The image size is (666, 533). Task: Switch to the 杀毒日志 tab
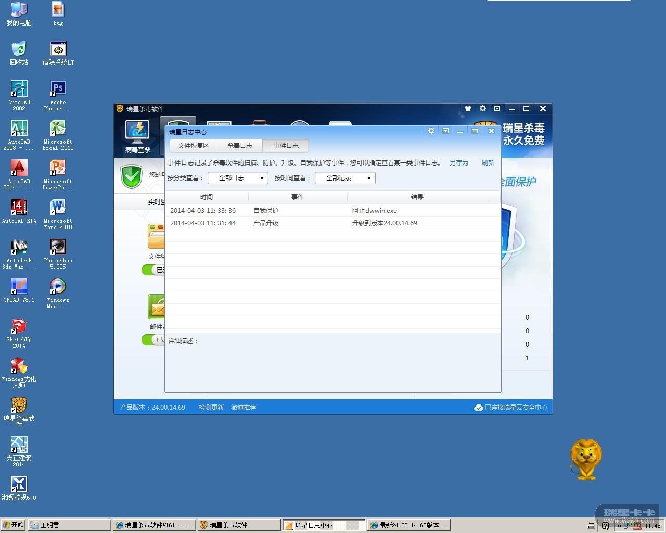pyautogui.click(x=239, y=146)
